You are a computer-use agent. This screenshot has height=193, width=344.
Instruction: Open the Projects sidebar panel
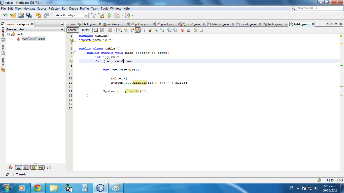click(3, 61)
